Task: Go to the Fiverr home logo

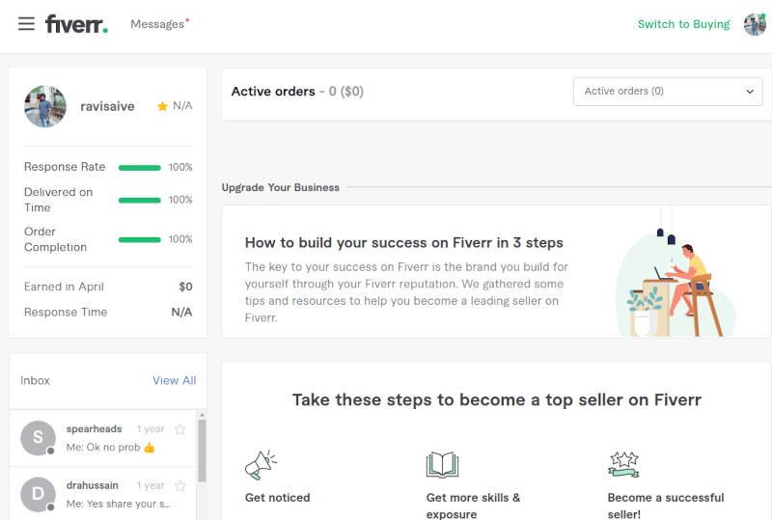Action: [x=76, y=23]
